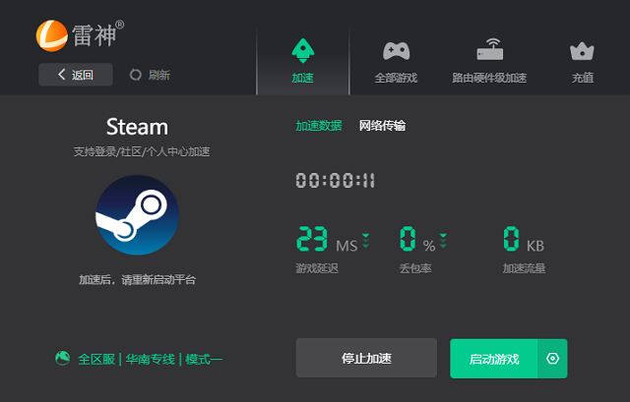The height and width of the screenshot is (402, 630).
Task: Click the globe icon beside 全区服
Action: [x=62, y=359]
